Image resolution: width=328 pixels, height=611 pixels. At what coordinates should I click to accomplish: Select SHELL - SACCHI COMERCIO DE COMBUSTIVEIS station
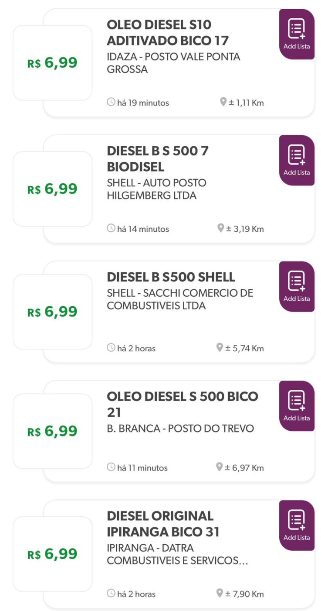179,299
